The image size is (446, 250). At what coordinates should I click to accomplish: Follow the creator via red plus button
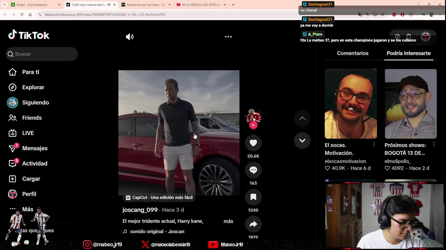pyautogui.click(x=253, y=125)
